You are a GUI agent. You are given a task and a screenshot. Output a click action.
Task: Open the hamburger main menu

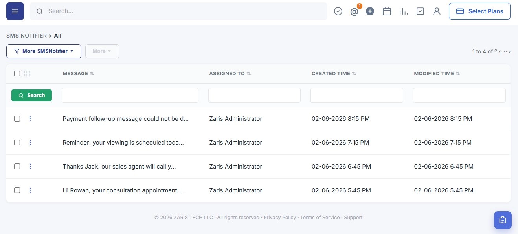coord(15,11)
